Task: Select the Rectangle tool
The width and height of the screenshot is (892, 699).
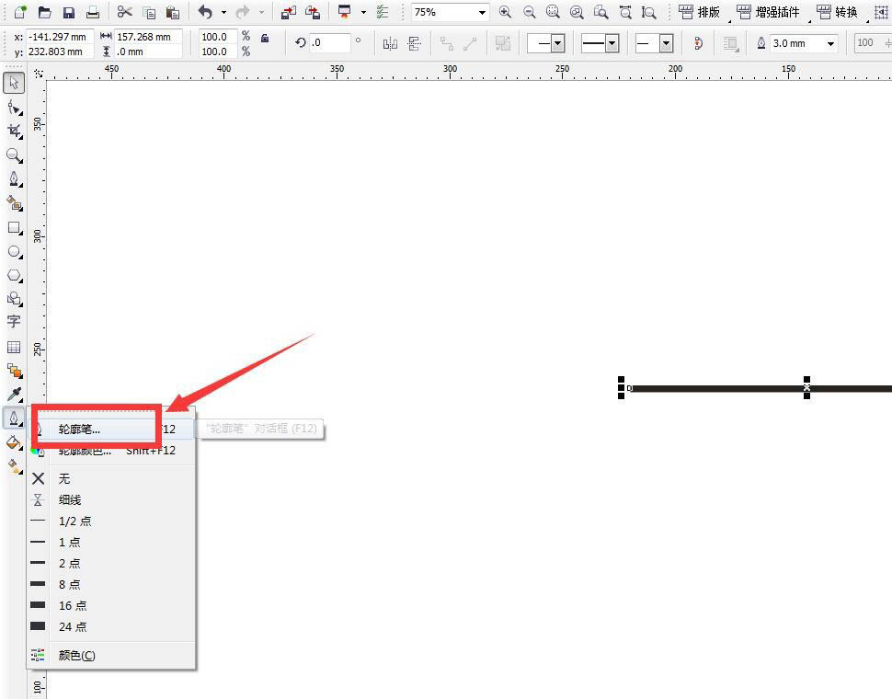Action: point(14,227)
